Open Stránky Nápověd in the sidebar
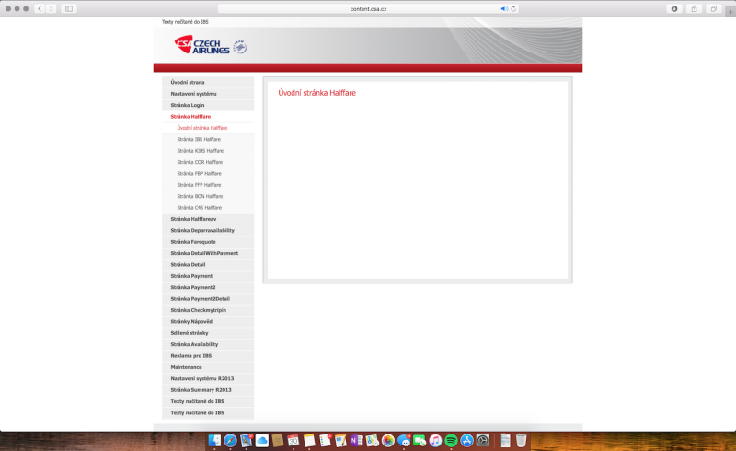 (208, 321)
